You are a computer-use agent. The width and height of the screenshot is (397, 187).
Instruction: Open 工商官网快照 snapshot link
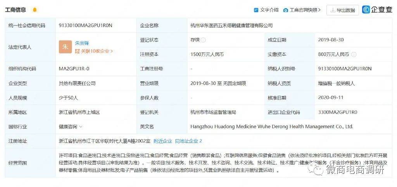tap(305, 10)
